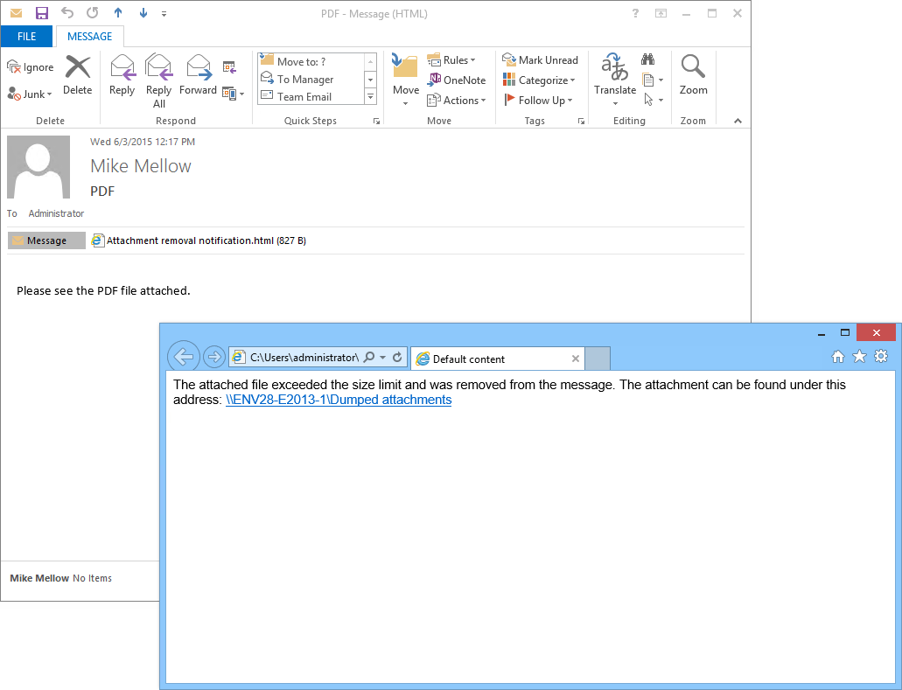This screenshot has height=690, width=902.
Task: Click Mike Mellow's contact photo
Action: coord(38,167)
